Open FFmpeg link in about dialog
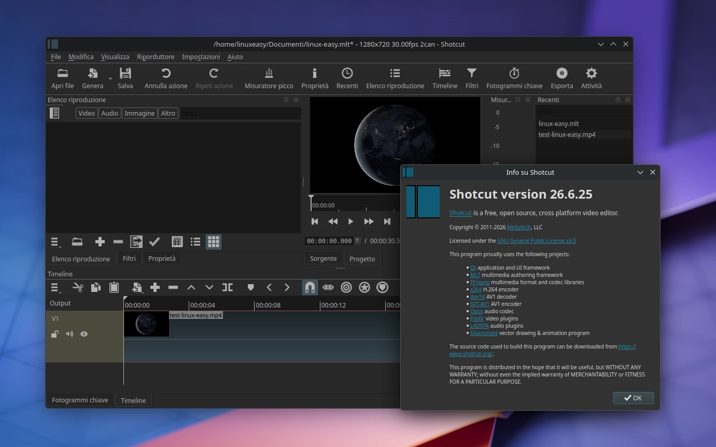 coord(480,282)
